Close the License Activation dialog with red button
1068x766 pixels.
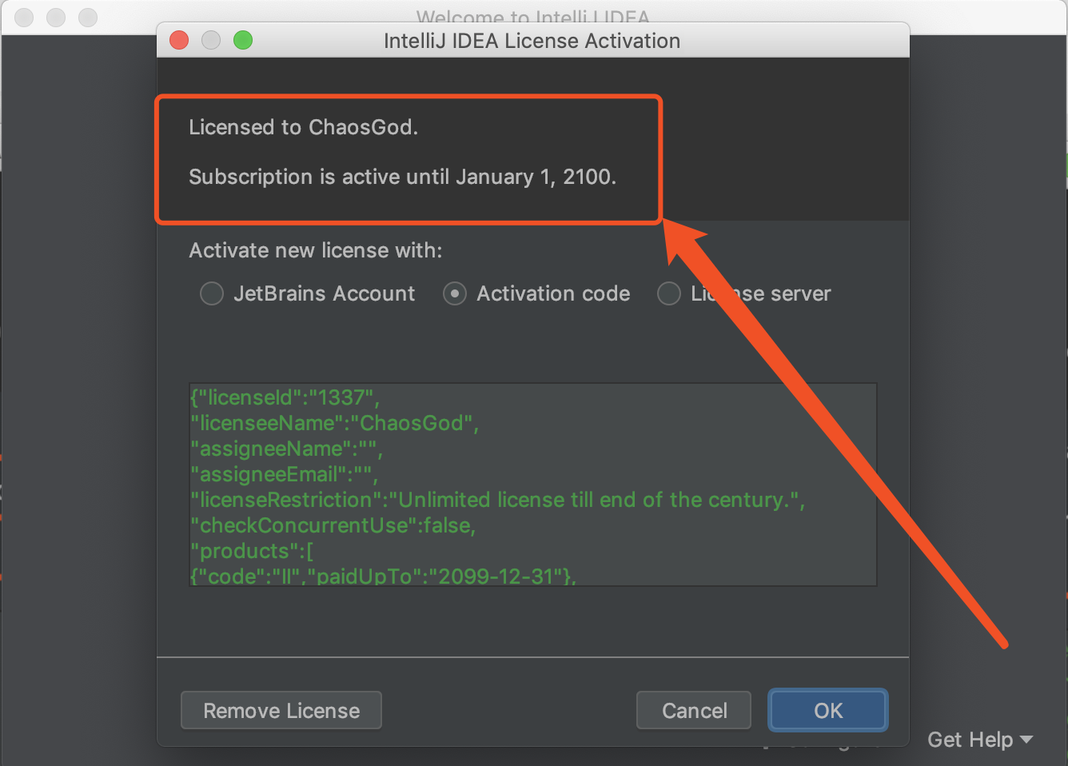tap(179, 40)
